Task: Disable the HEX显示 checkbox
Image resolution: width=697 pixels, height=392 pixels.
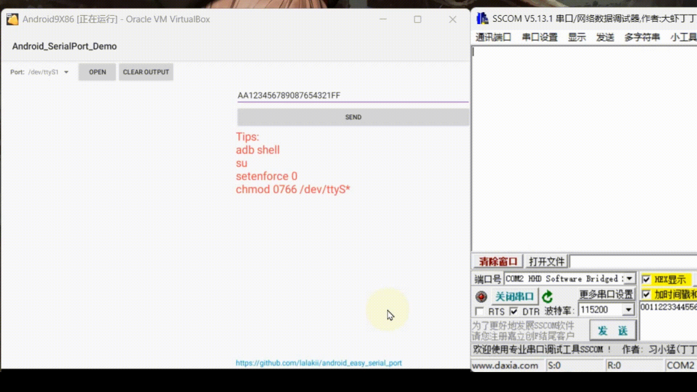Action: point(646,279)
